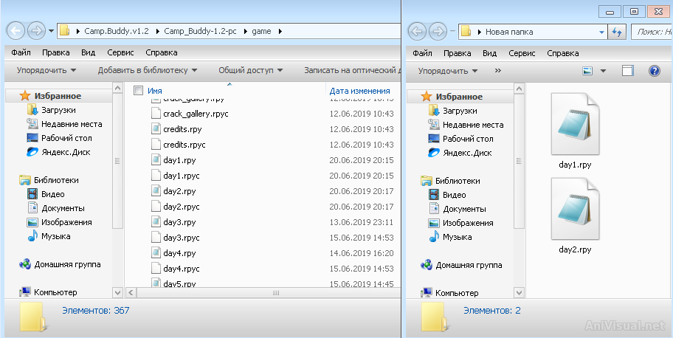673x338 pixels.
Task: Select day4.rpy file icon
Action: click(156, 253)
